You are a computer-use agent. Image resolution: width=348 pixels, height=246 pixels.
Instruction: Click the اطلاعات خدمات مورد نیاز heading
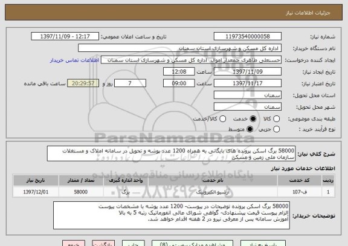point(303,169)
